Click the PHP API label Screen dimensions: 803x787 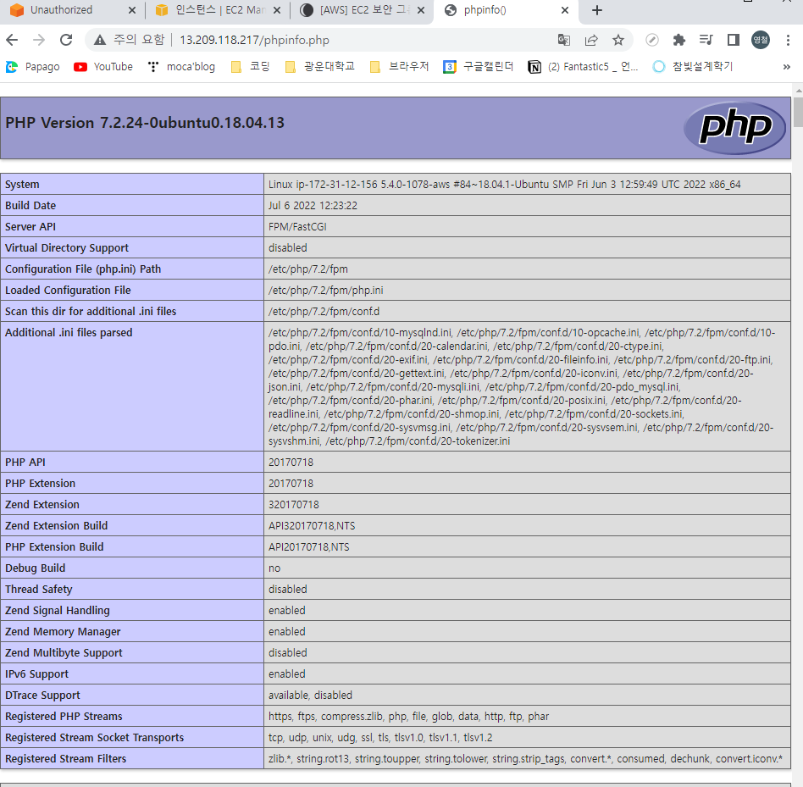pyautogui.click(x=25, y=463)
